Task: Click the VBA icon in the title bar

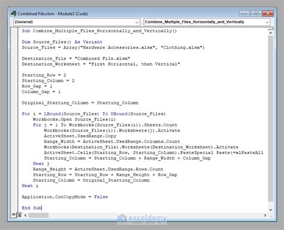Action: click(x=14, y=14)
